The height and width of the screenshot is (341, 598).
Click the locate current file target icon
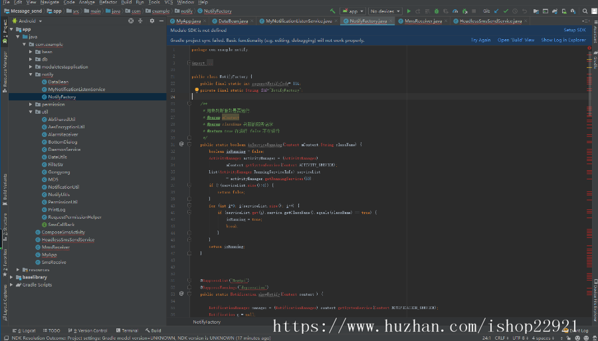(131, 21)
